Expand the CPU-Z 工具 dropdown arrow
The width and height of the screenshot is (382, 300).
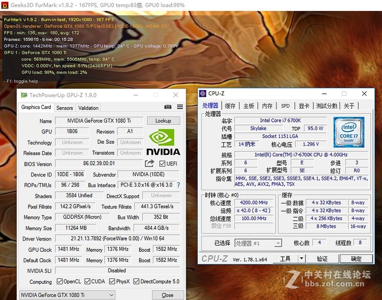click(x=301, y=259)
